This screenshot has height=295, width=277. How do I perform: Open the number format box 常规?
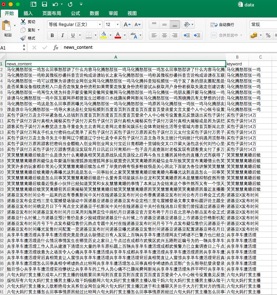tap(263, 25)
